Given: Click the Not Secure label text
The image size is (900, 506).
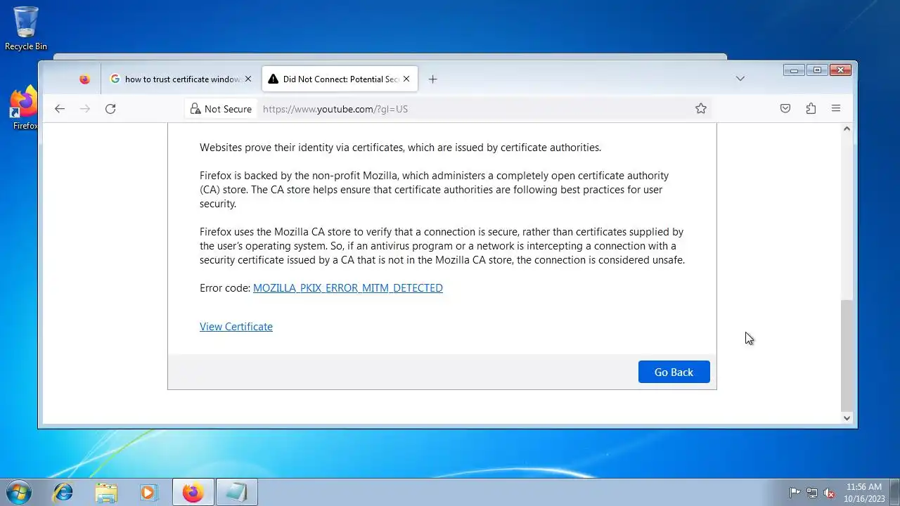Looking at the screenshot, I should click(228, 109).
